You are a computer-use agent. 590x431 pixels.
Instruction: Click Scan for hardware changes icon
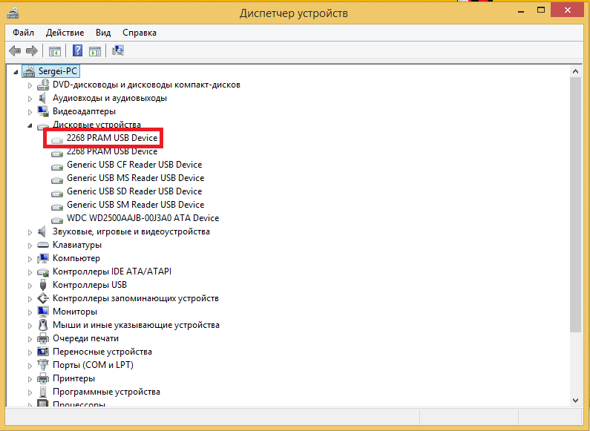point(118,50)
